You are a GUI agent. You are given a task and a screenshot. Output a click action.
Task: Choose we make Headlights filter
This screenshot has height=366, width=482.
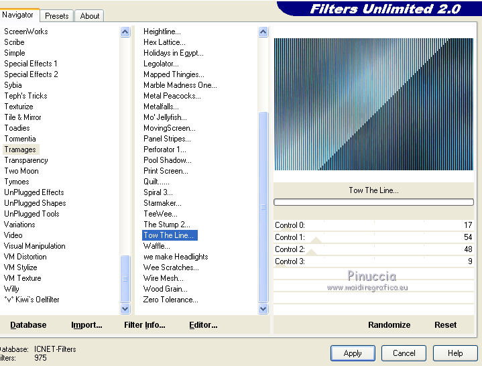176,257
